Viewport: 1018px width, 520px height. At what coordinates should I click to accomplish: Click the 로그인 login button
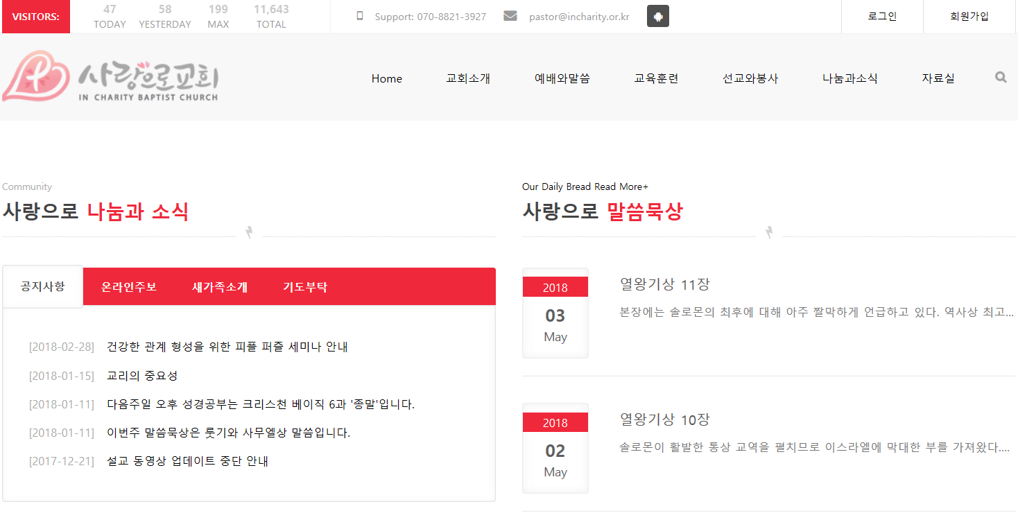pos(882,17)
